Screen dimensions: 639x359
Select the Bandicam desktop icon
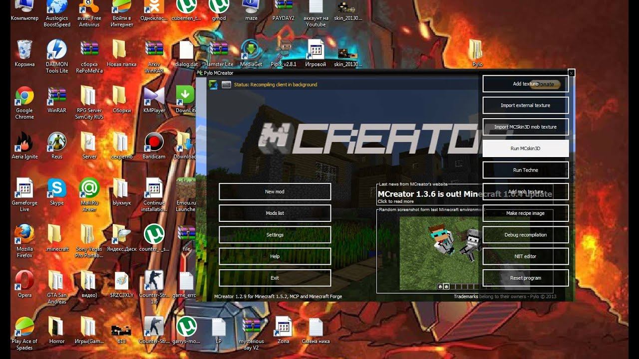point(154,146)
